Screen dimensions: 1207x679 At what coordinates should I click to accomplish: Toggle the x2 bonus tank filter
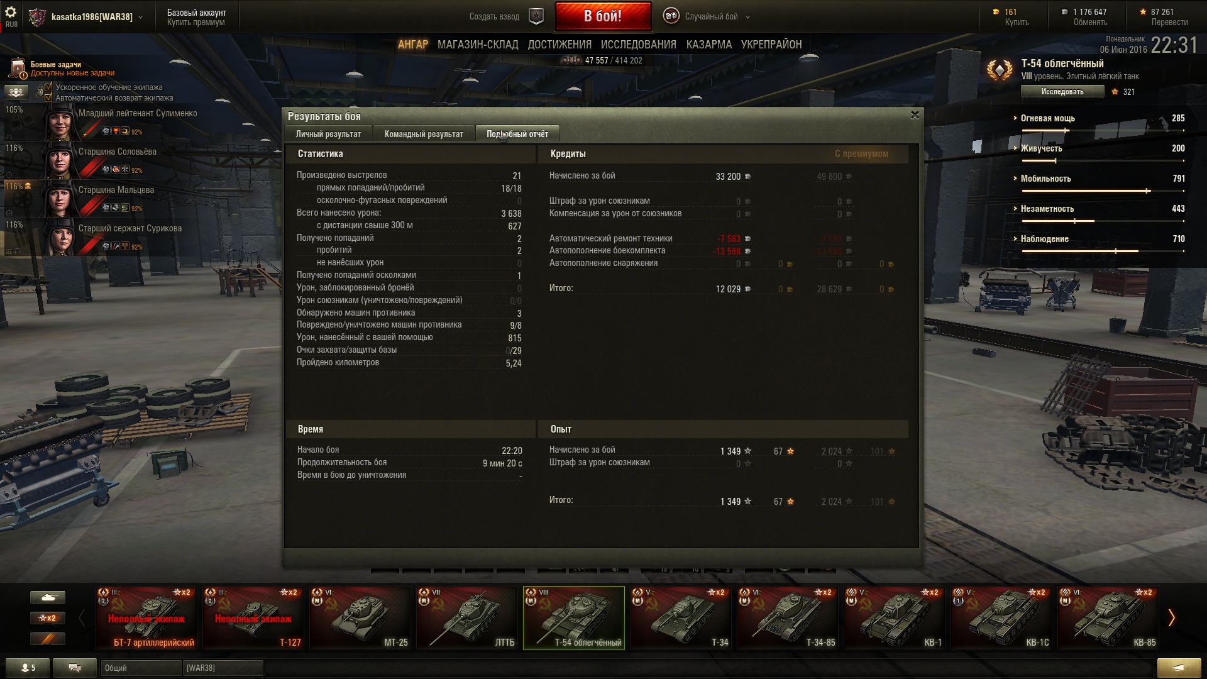[48, 618]
